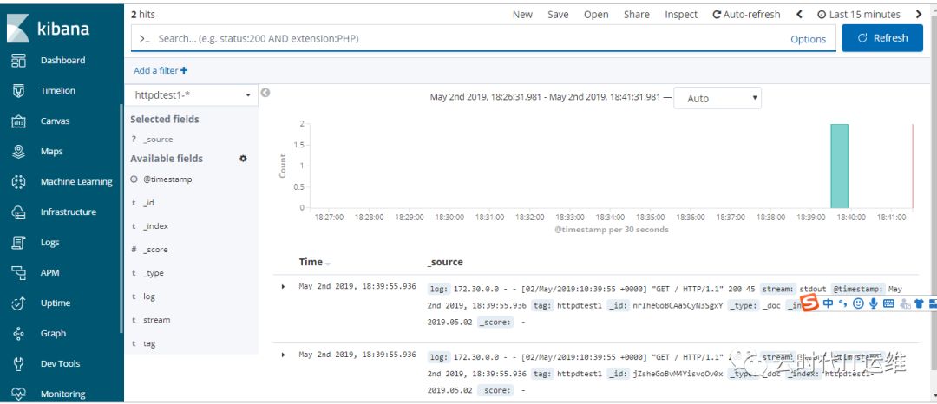937x404 pixels.
Task: Click the Sogou input method S icon
Action: (x=809, y=303)
